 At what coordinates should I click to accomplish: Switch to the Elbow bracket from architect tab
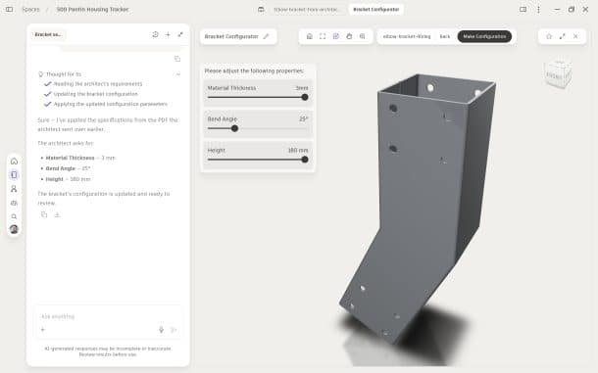307,9
